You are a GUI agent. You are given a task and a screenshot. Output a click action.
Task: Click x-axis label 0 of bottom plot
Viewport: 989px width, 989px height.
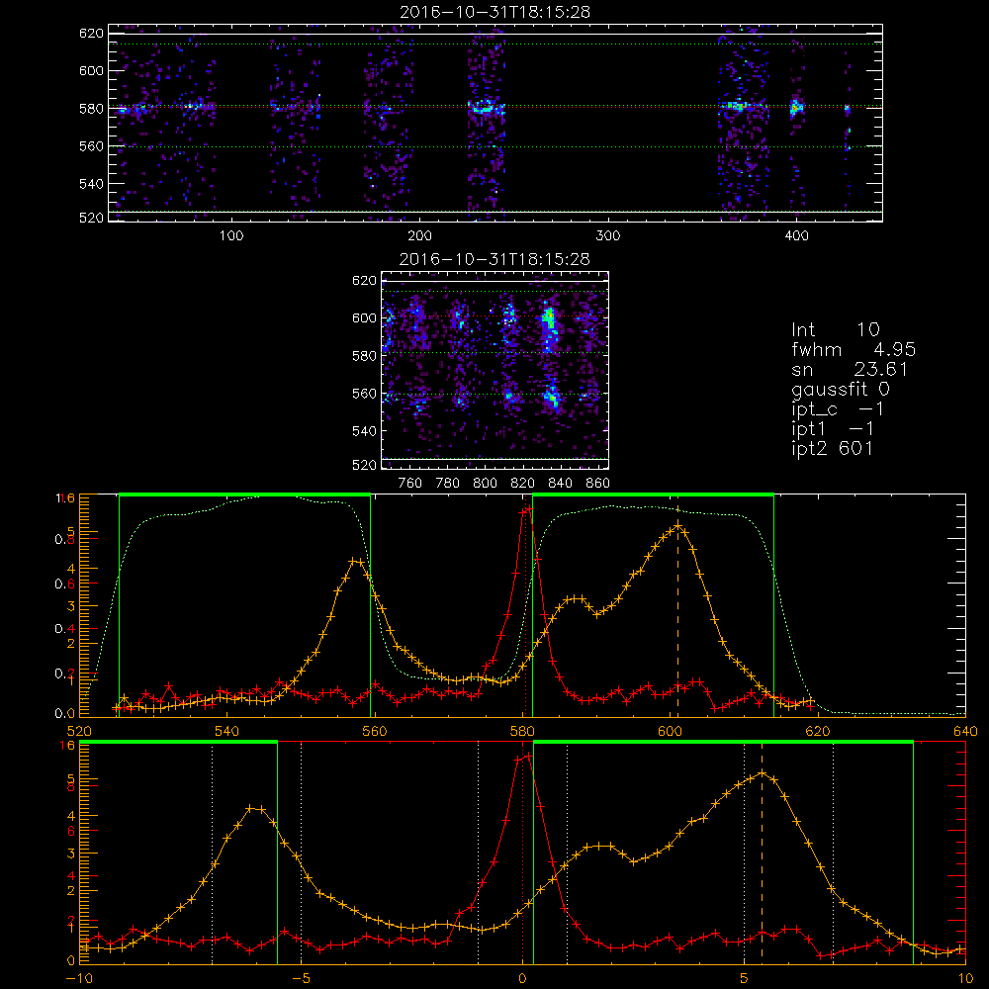pos(522,978)
